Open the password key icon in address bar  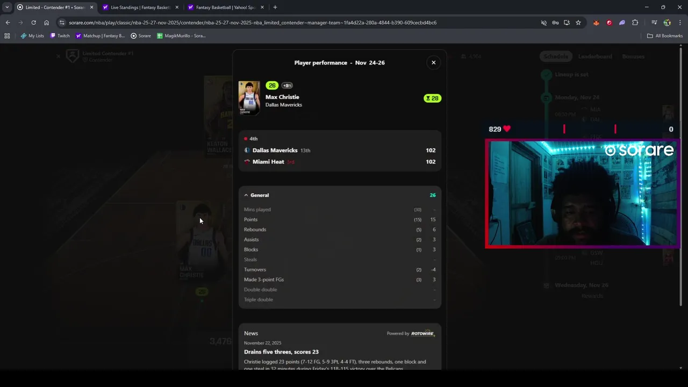pos(555,23)
